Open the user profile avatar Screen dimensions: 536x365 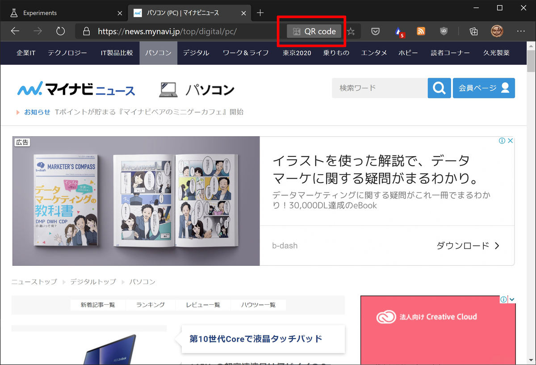pos(497,31)
